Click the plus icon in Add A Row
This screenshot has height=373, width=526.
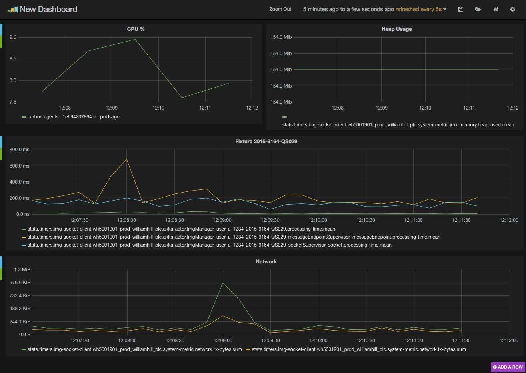pyautogui.click(x=495, y=367)
